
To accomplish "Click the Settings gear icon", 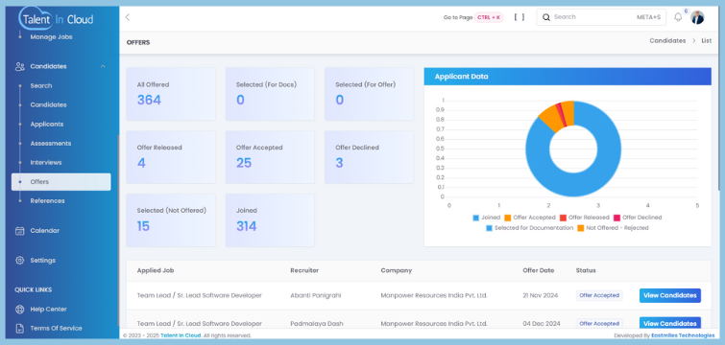I will pyautogui.click(x=19, y=260).
